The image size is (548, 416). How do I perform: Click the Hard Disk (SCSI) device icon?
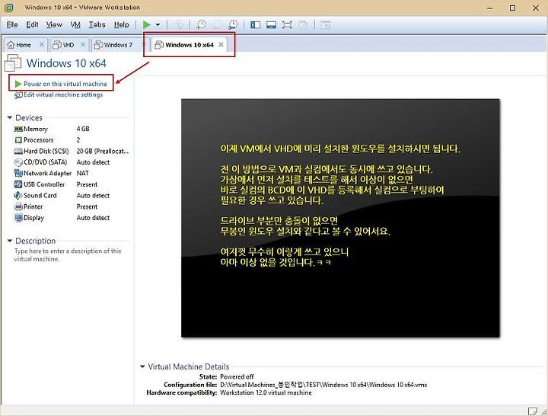tap(18, 151)
